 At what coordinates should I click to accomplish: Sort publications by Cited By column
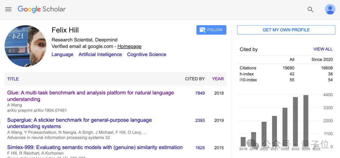pos(195,79)
